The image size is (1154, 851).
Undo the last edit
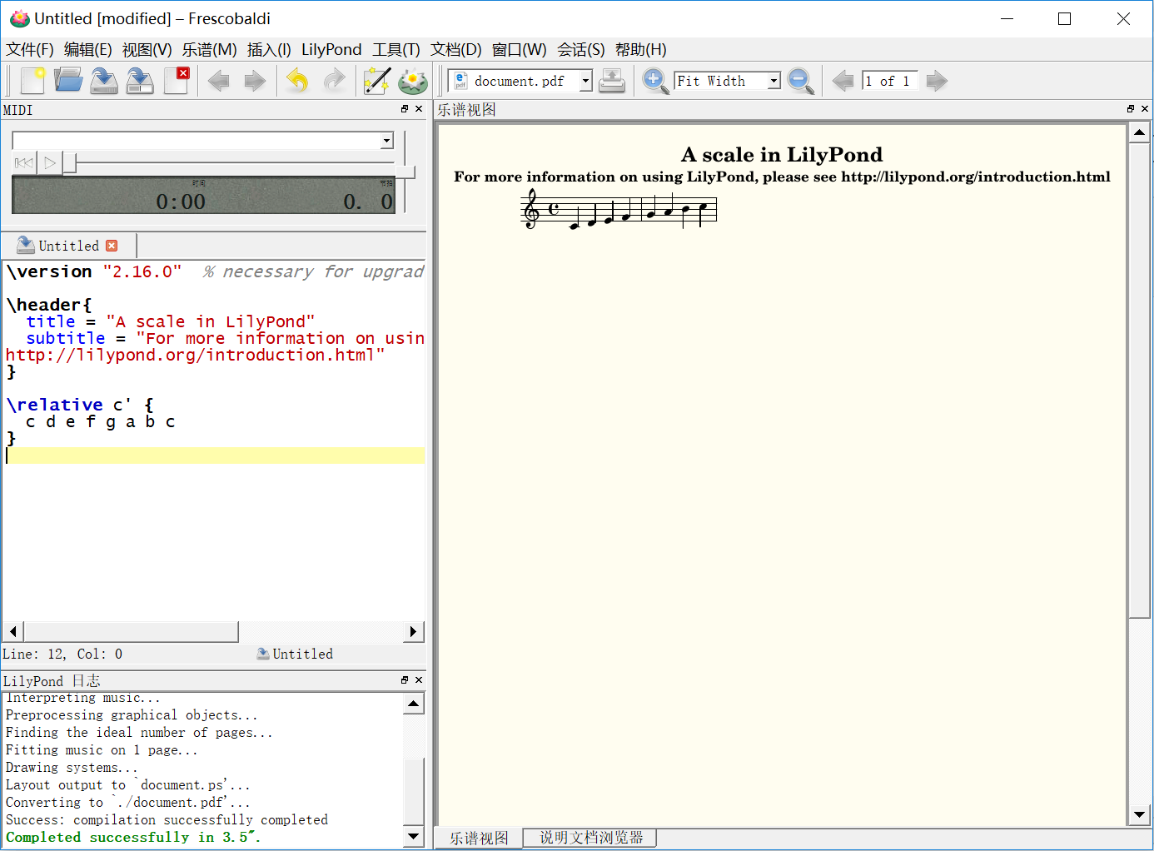[x=298, y=81]
